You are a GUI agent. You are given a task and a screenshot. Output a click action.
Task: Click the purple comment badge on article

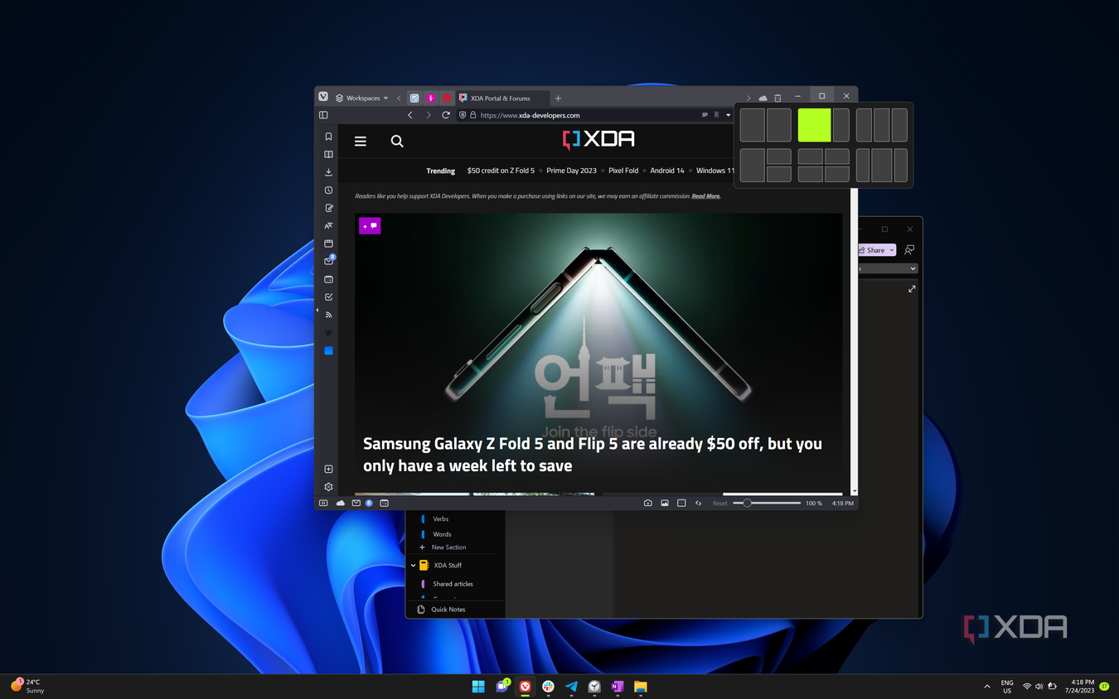[x=370, y=225]
